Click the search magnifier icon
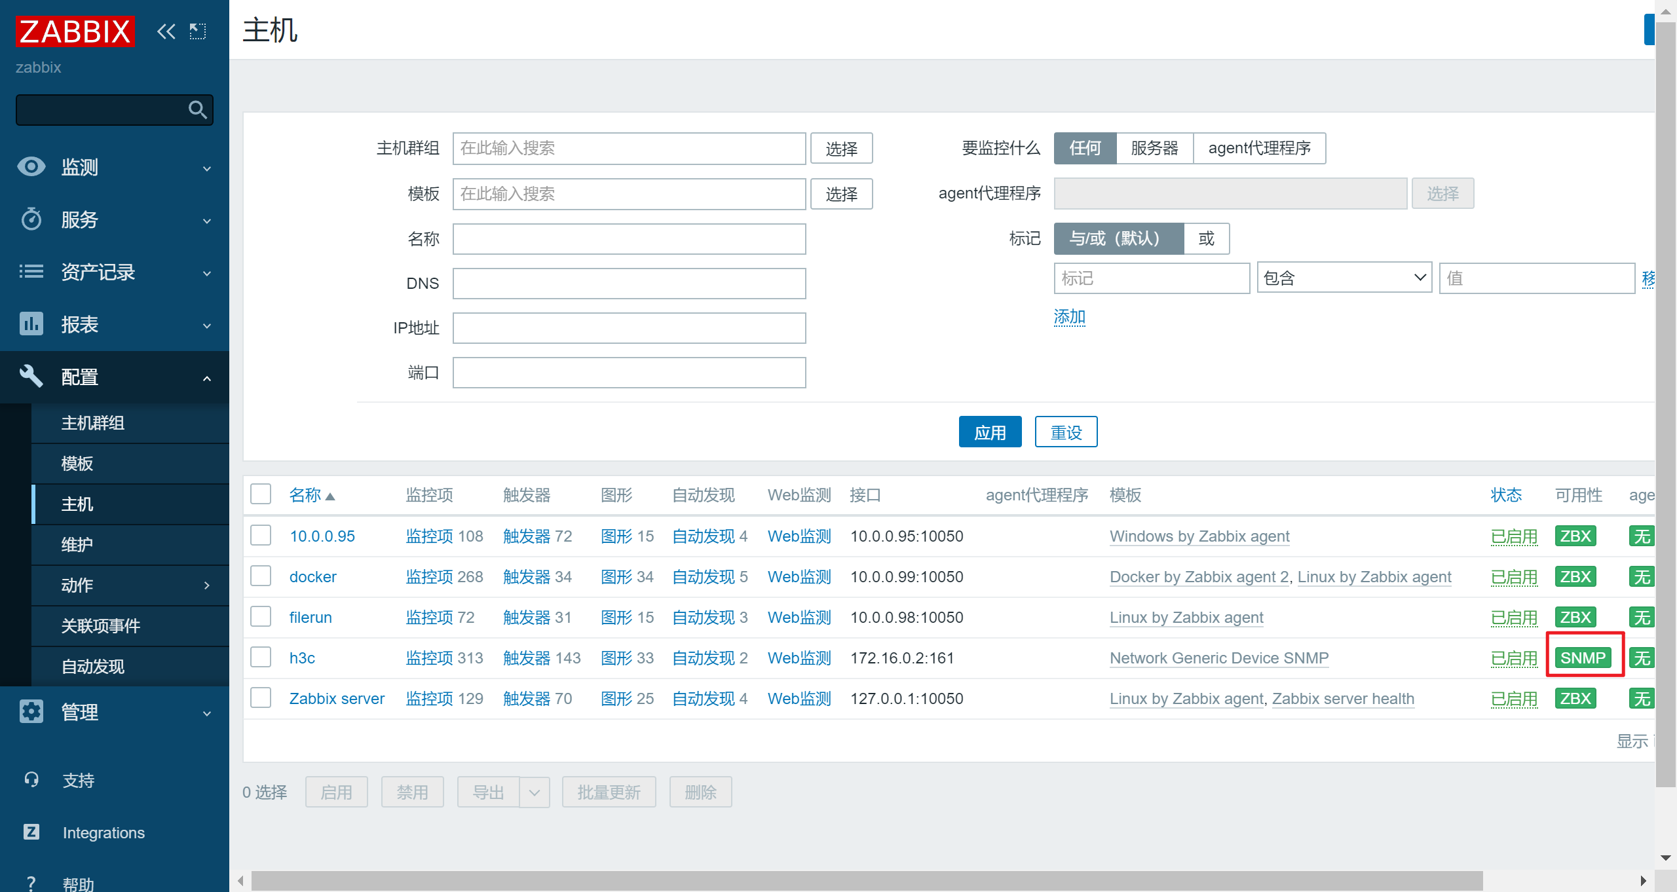The height and width of the screenshot is (892, 1677). (197, 109)
